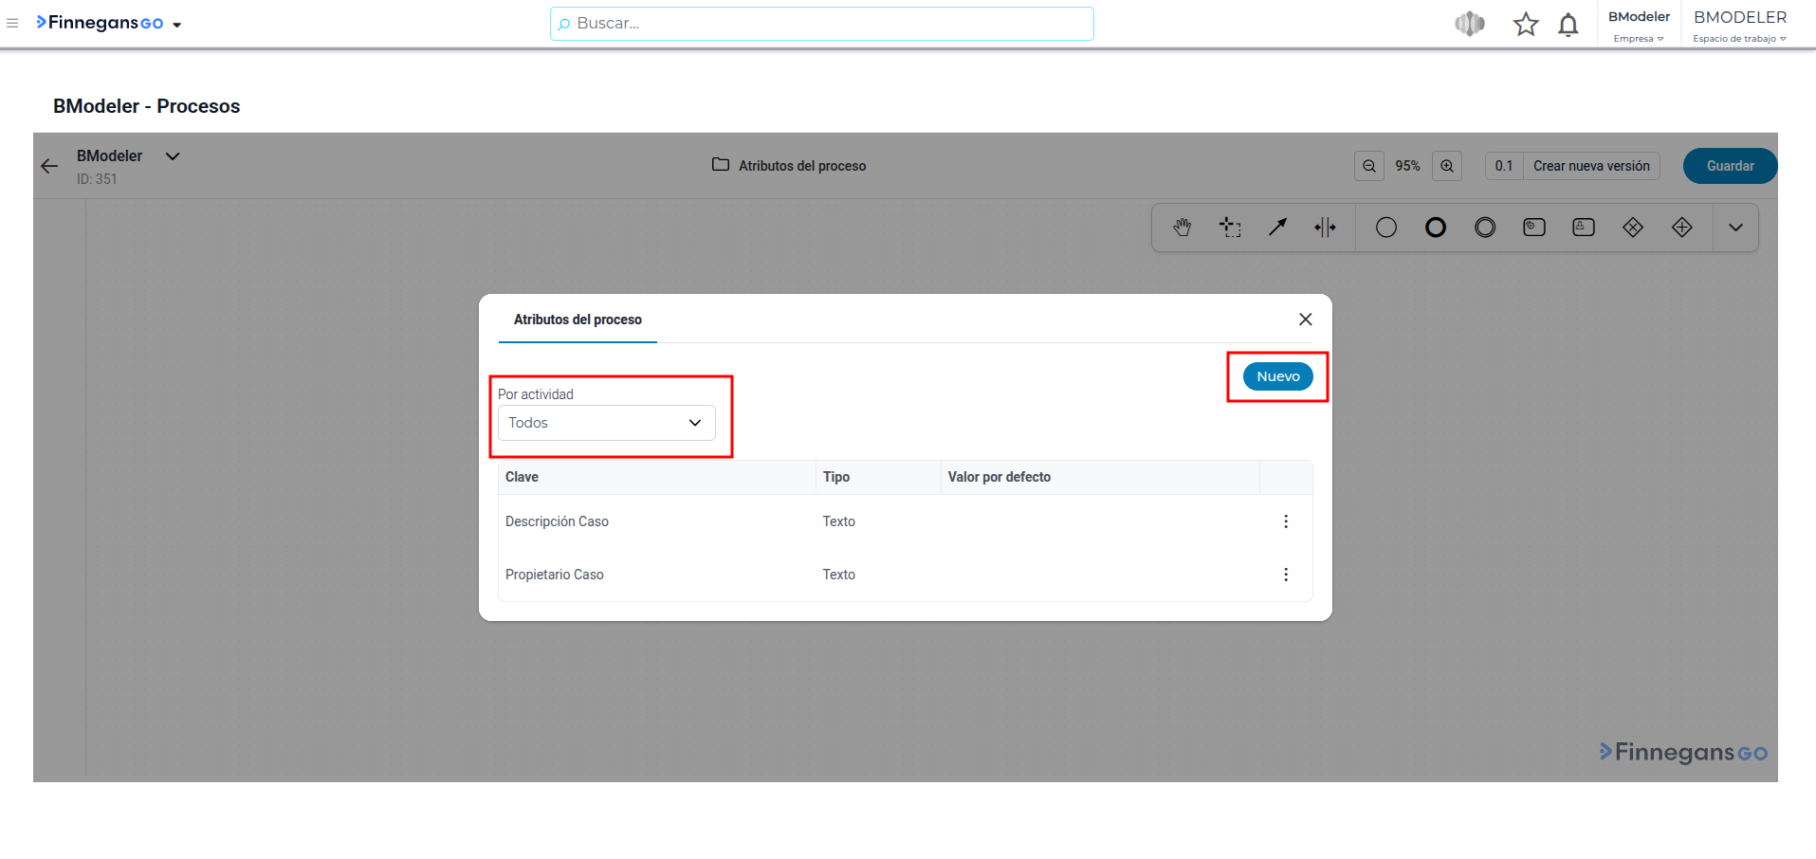The height and width of the screenshot is (859, 1816).
Task: Click Crear nueva versión button
Action: [1591, 166]
